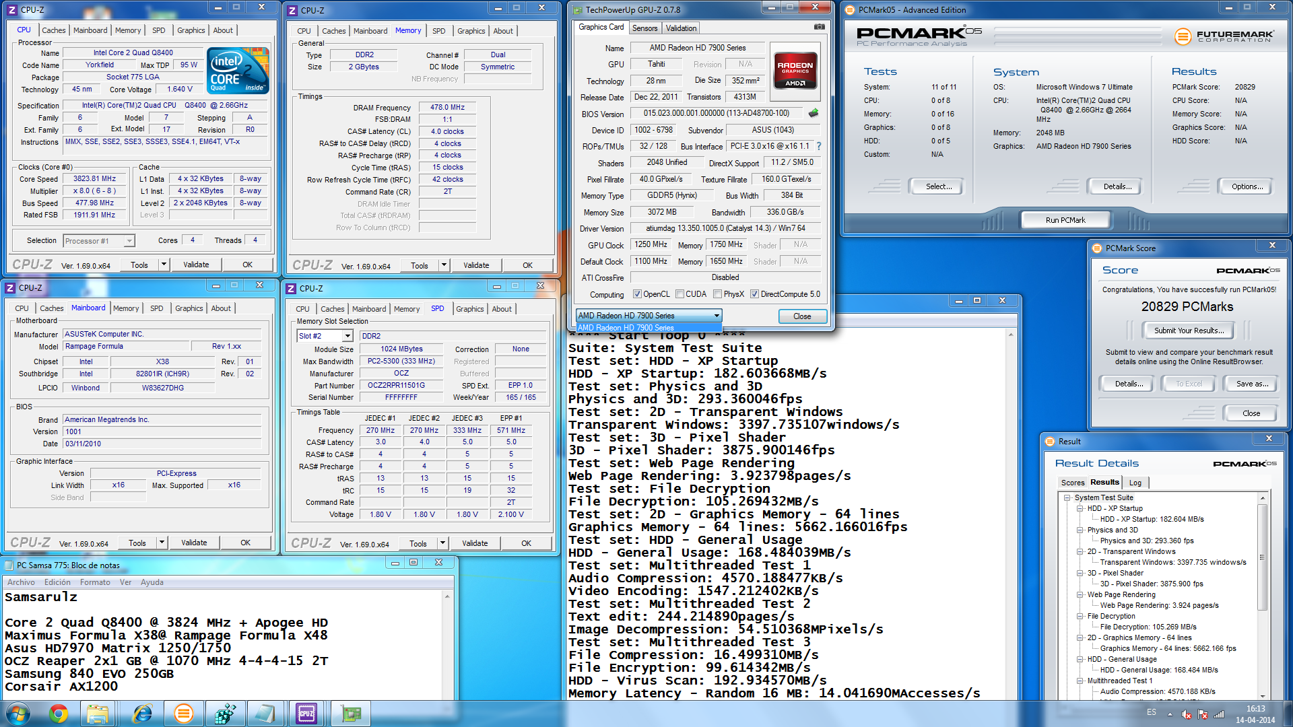Click the Futuremark Corporation logo

pos(1224,36)
